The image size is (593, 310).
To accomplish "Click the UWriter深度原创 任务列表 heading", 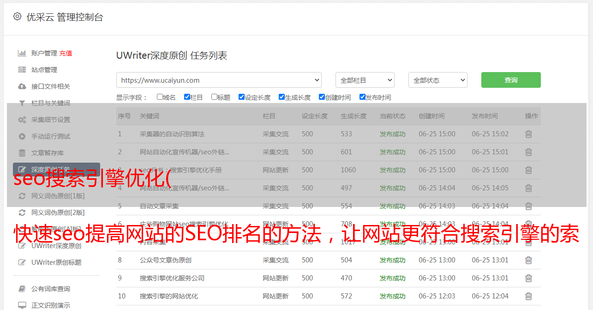I will pos(172,55).
